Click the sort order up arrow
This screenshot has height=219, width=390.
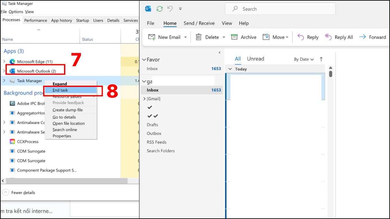click(x=321, y=59)
